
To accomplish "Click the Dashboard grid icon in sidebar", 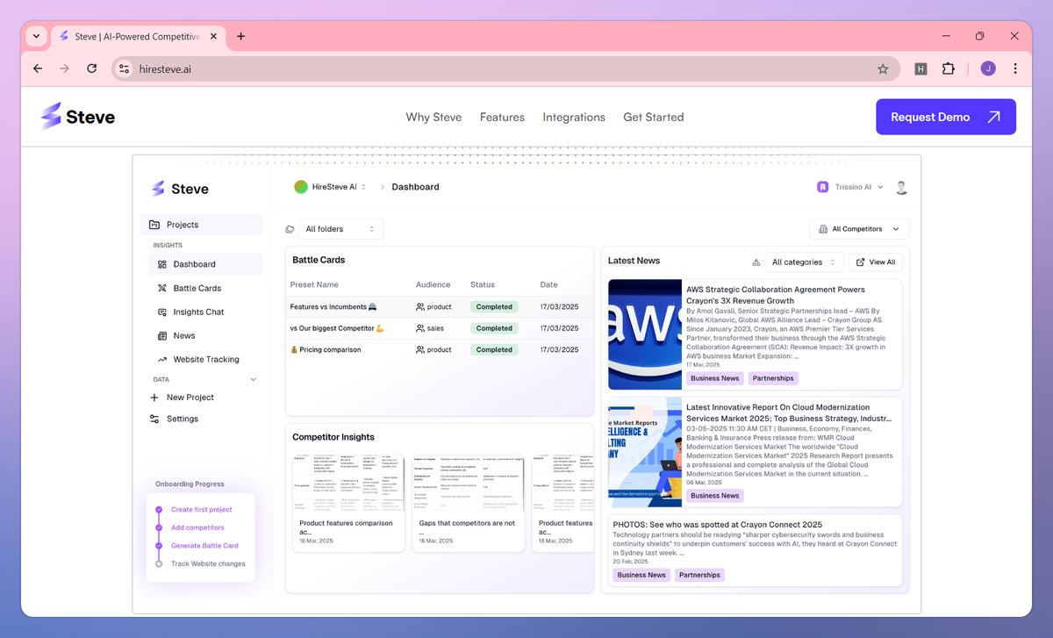I will tap(162, 264).
